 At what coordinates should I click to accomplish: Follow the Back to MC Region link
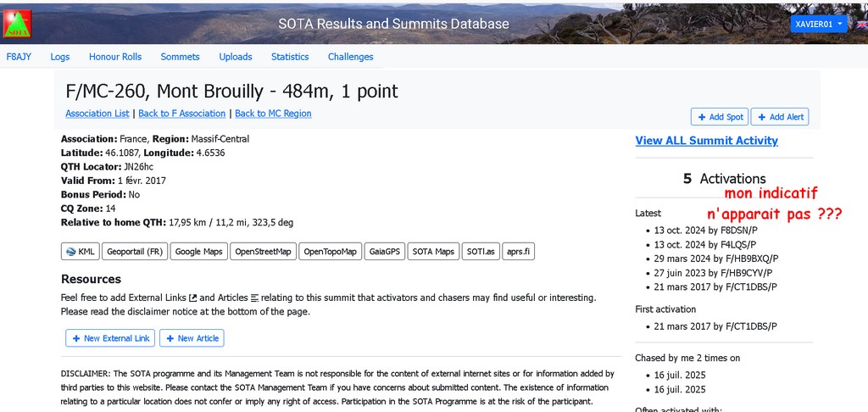[x=273, y=114]
